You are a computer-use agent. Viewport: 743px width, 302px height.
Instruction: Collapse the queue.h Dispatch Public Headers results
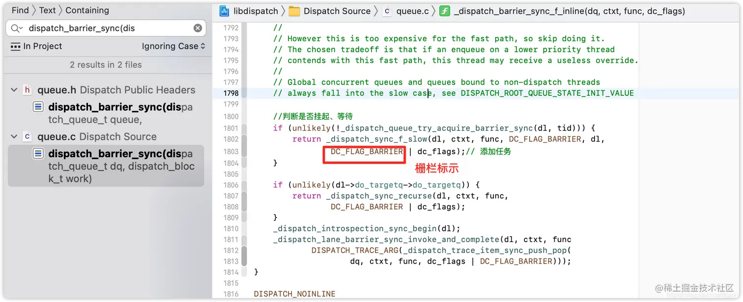pos(13,90)
